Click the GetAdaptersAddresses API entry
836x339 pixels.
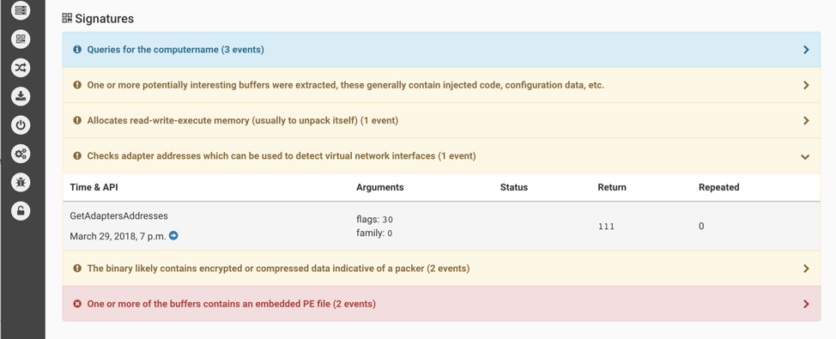point(119,216)
